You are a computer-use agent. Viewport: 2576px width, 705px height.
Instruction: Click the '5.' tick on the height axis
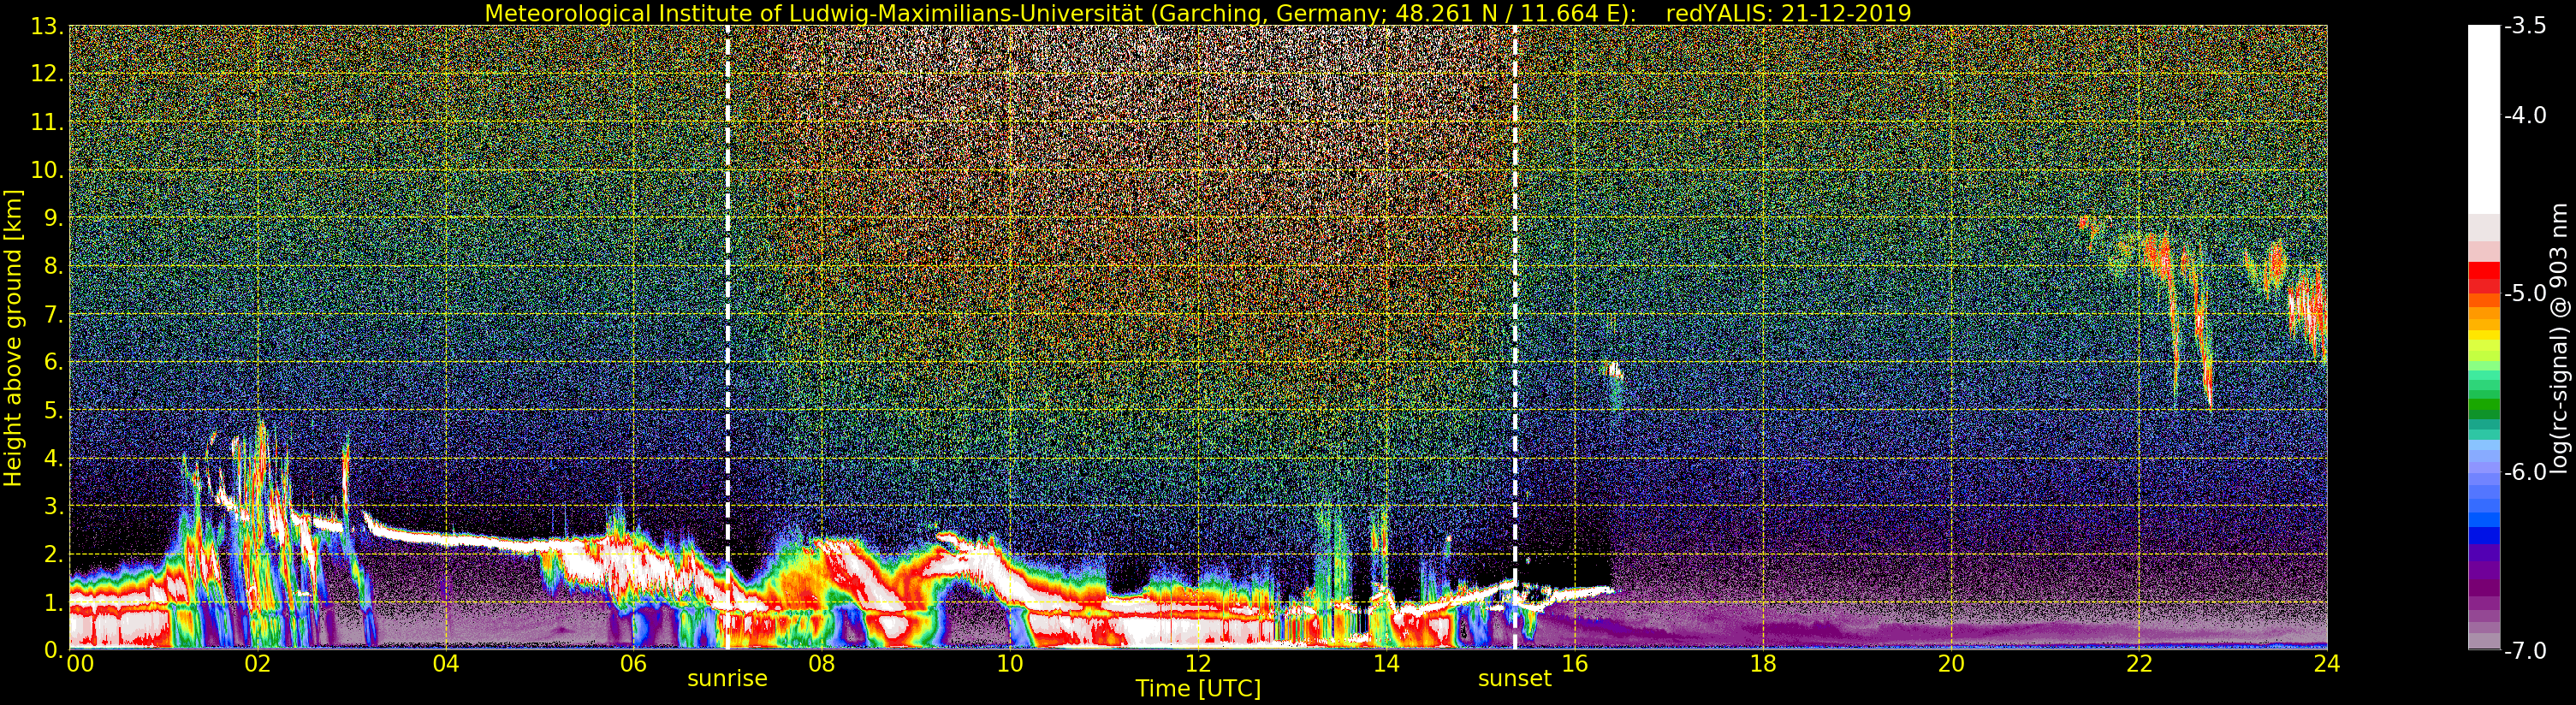[x=53, y=410]
